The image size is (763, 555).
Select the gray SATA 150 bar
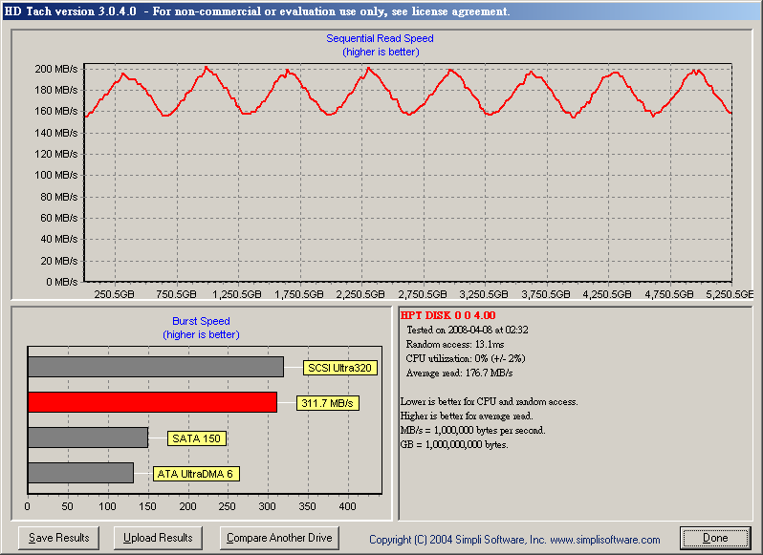88,438
